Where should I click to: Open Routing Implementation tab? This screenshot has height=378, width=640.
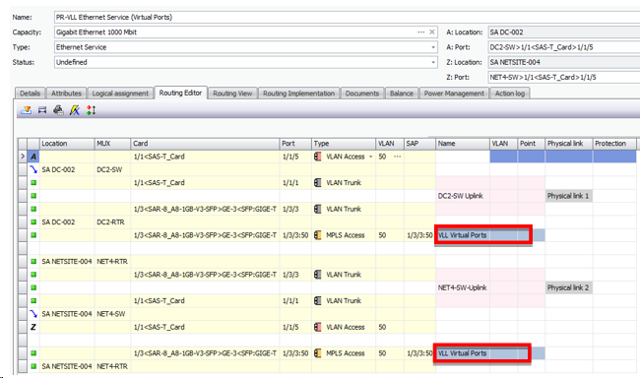tap(298, 94)
